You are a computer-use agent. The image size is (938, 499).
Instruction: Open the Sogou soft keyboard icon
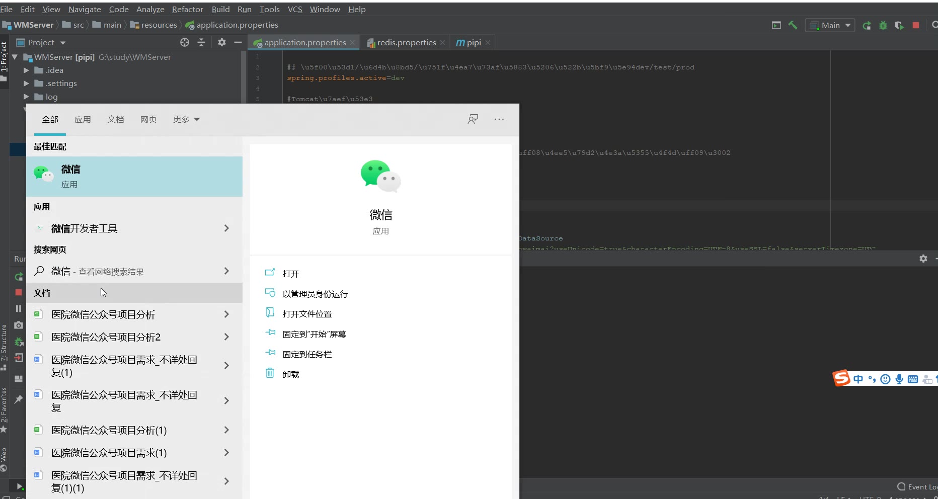click(913, 379)
